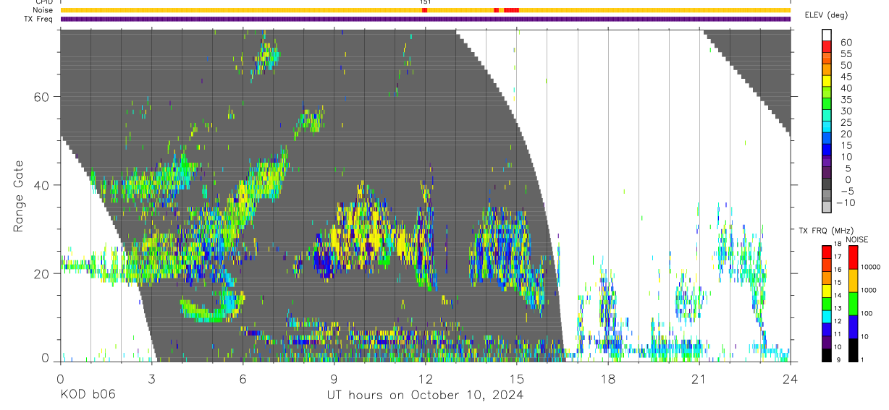Click the "TX FRQ (MHz)" legend title
This screenshot has width=889, height=410.
[826, 231]
